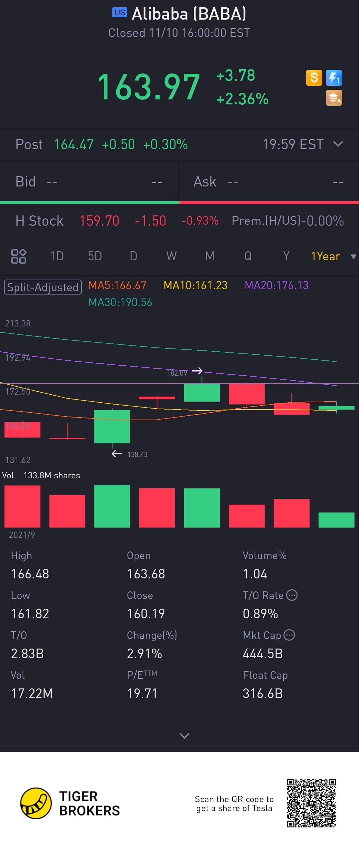Collapse stats with bottom chevron
359x855 pixels.
[184, 736]
